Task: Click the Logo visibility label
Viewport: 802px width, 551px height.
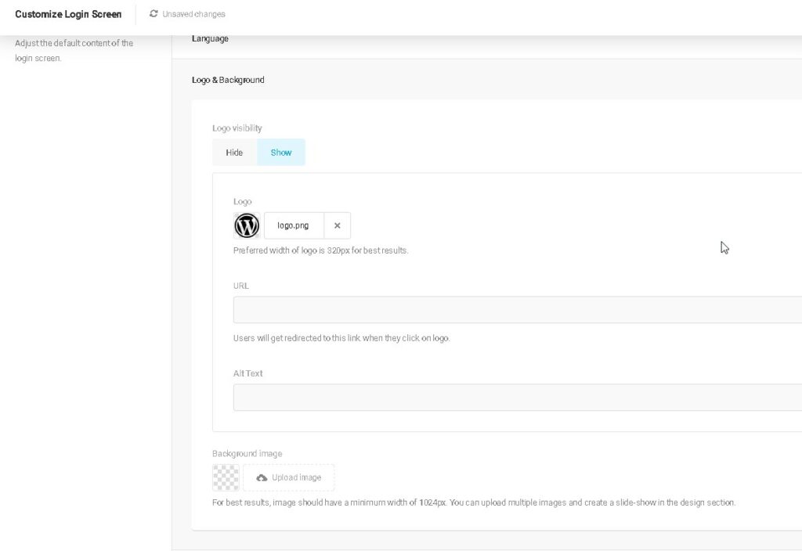Action: (x=237, y=128)
